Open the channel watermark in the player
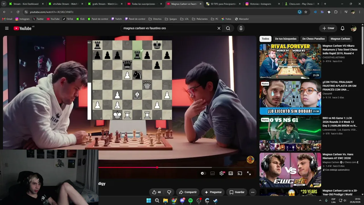 click(x=250, y=160)
